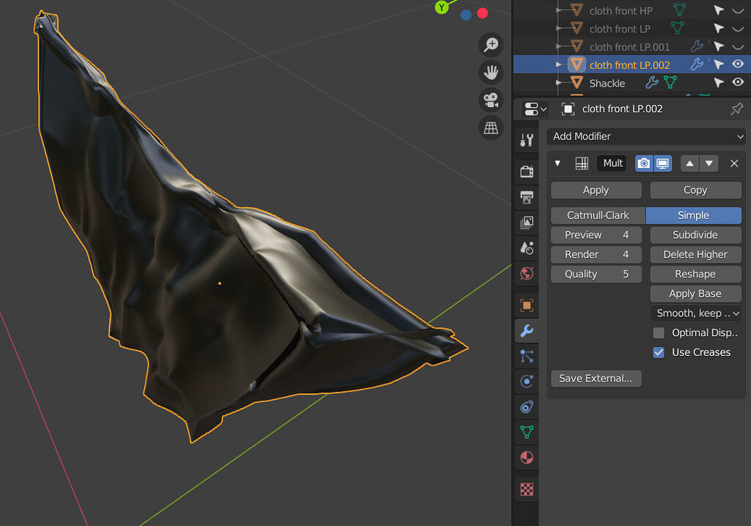Open the Render properties tab
Image resolution: width=751 pixels, height=526 pixels.
coord(527,171)
